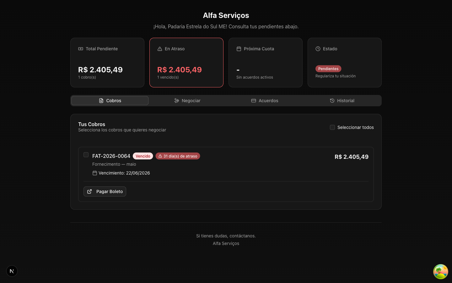Click the calendar icon beside Vencimiento date
This screenshot has height=283, width=452.
click(x=95, y=173)
